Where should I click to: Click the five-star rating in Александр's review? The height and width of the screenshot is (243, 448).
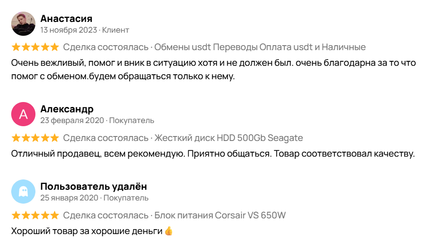(35, 137)
